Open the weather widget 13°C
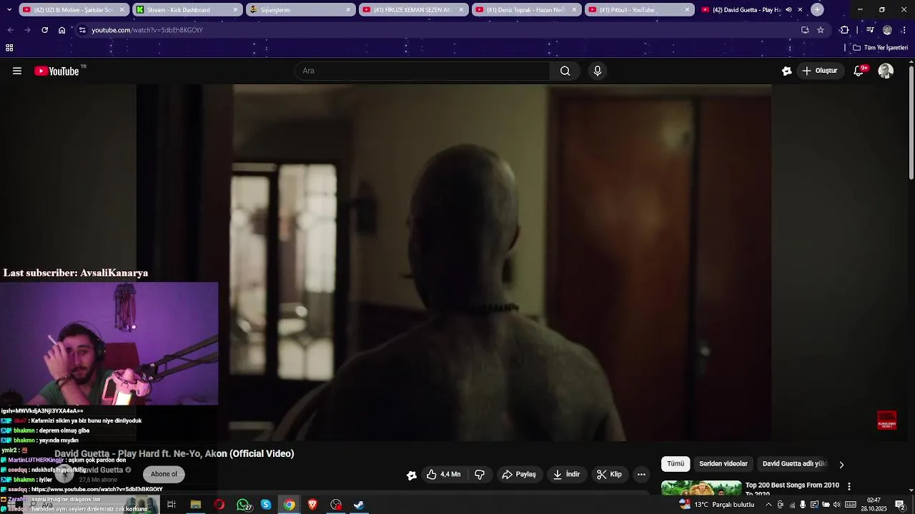Image resolution: width=915 pixels, height=514 pixels. 717,505
